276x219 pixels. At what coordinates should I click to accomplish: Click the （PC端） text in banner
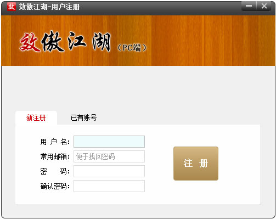132,48
